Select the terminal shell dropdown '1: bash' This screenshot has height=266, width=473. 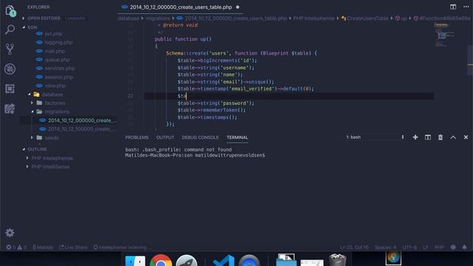375,137
